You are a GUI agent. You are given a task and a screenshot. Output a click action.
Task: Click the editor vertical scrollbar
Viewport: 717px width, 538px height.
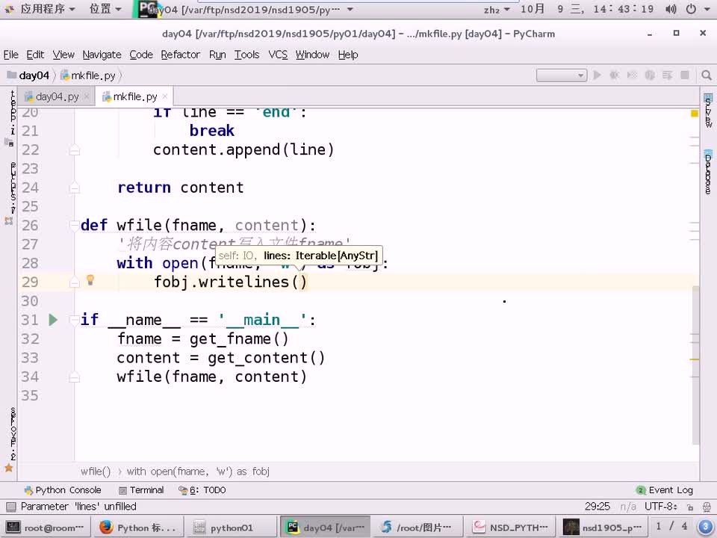coord(695,365)
